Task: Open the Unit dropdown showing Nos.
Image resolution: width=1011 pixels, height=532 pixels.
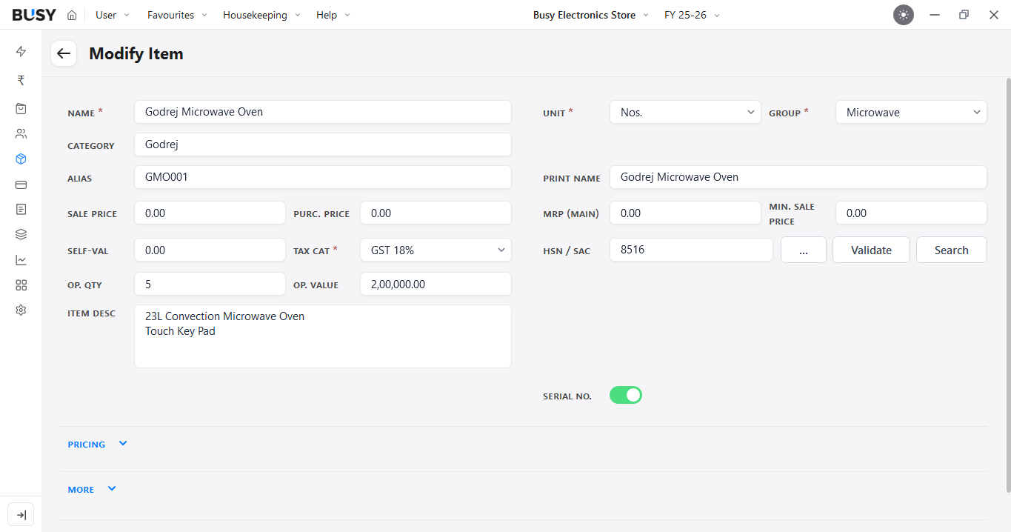Action: (x=685, y=112)
